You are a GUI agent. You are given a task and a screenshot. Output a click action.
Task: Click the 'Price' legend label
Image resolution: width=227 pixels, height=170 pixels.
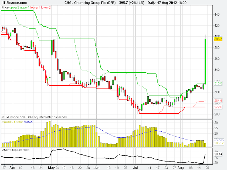click(5, 7)
